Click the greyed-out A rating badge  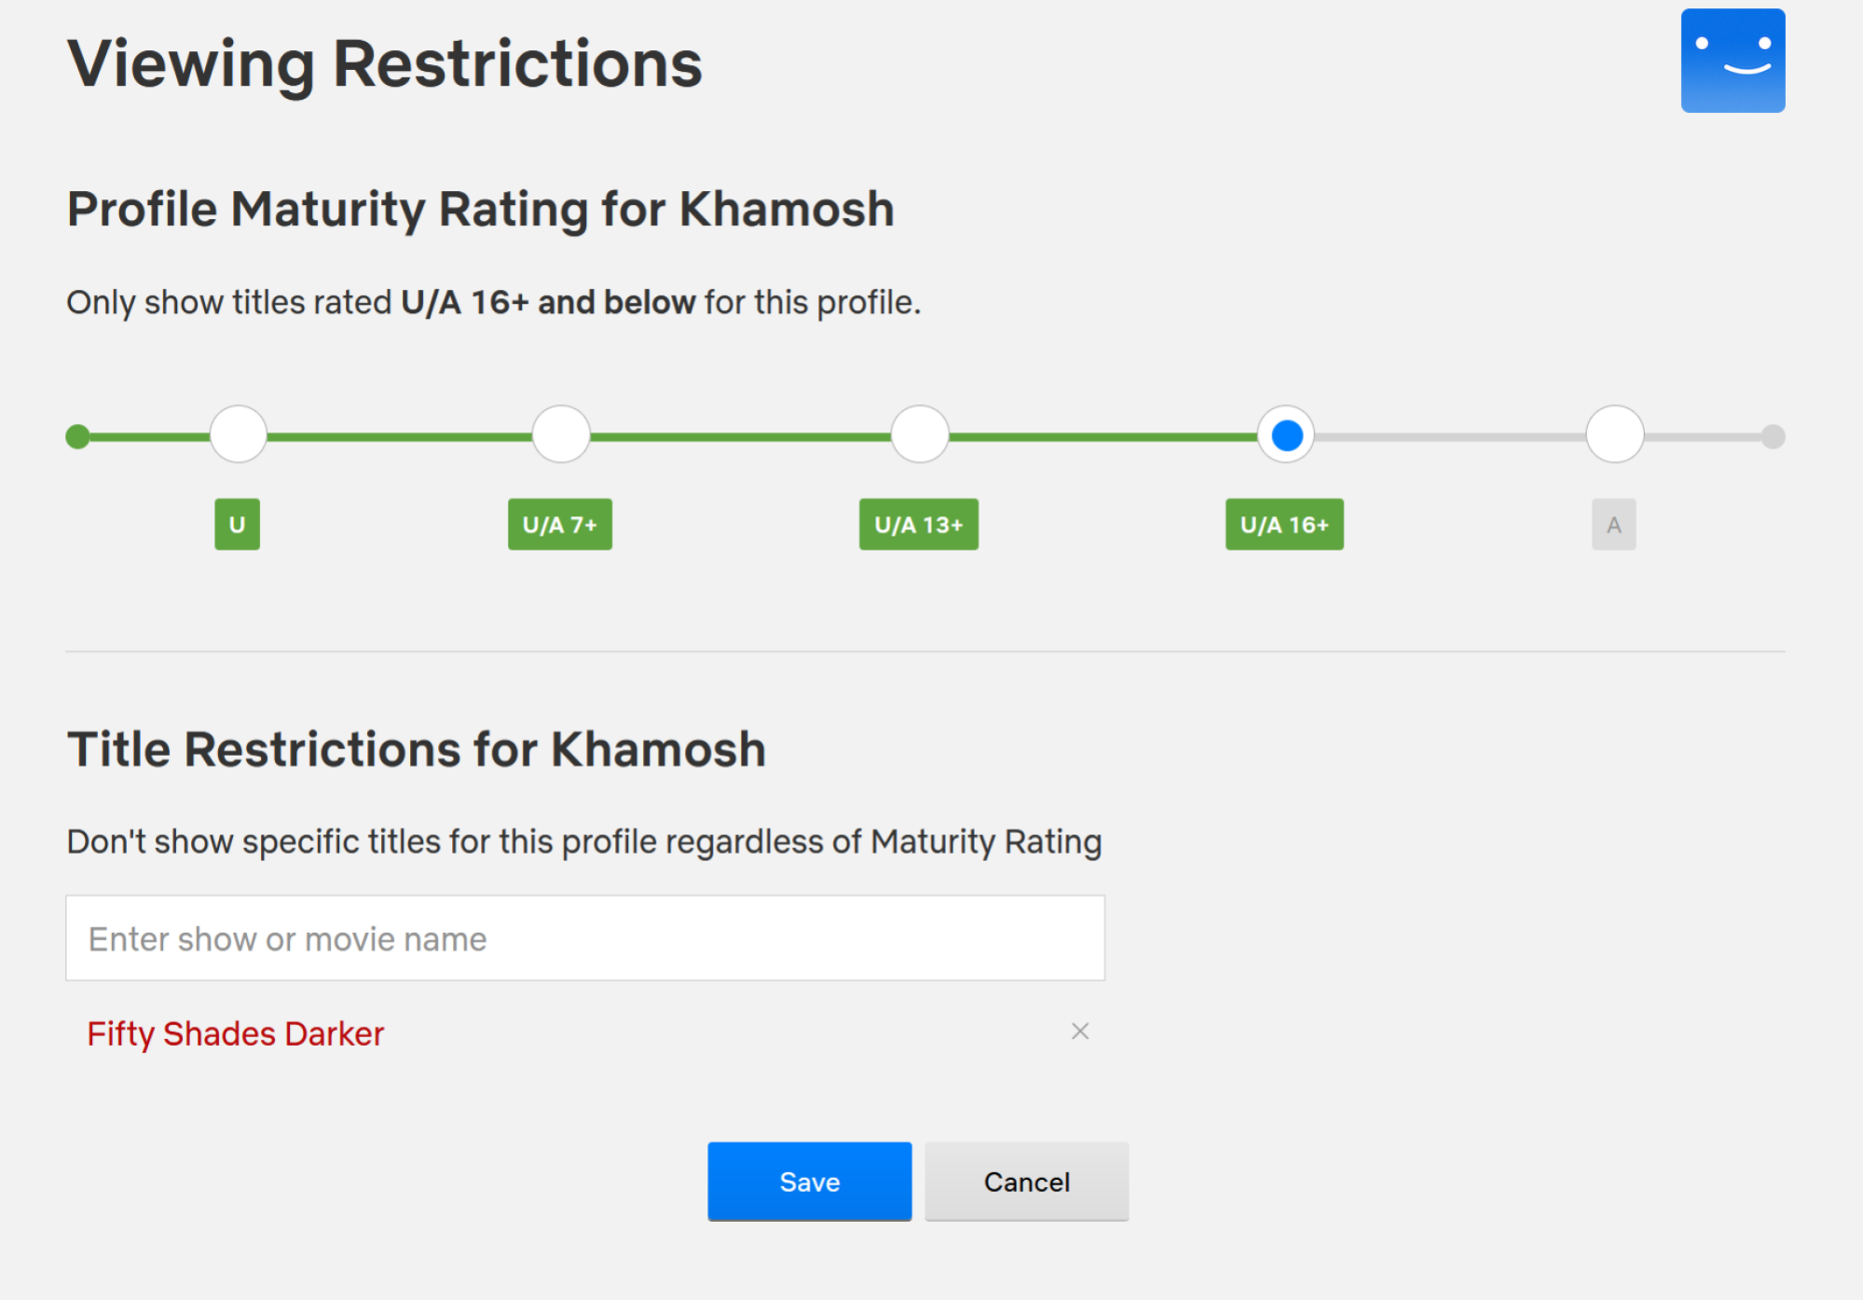tap(1613, 525)
